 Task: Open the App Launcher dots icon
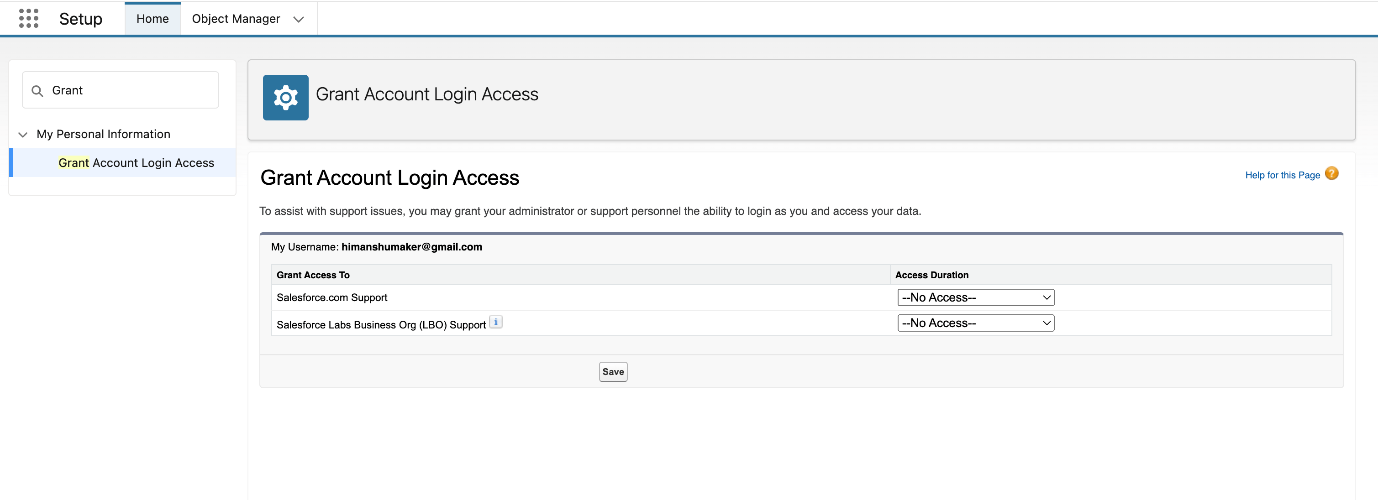[28, 18]
